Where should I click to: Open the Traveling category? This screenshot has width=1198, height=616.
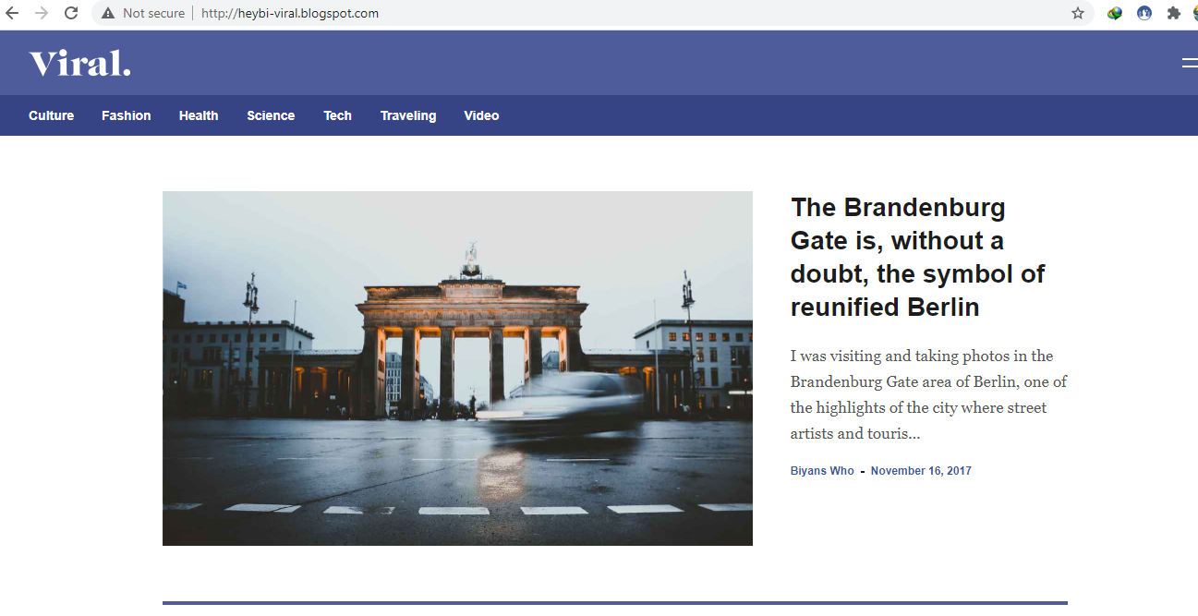pos(408,115)
